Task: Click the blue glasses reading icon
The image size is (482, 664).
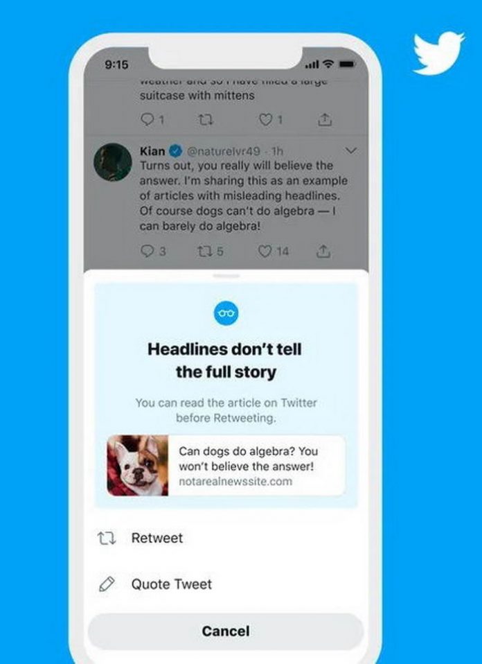Action: pos(226,313)
